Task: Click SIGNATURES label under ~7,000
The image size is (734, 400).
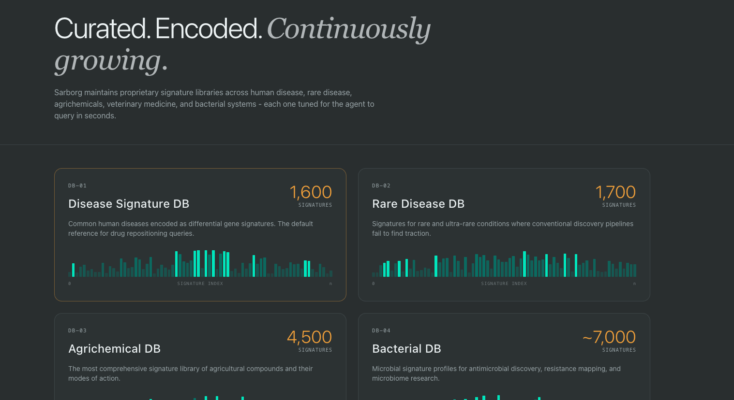Action: (619, 350)
